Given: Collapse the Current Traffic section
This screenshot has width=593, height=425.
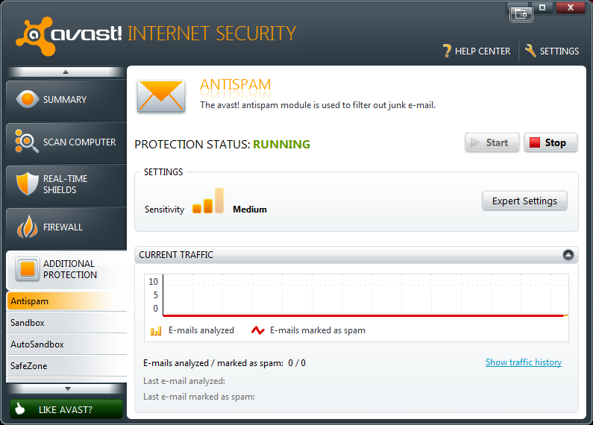Looking at the screenshot, I should pyautogui.click(x=568, y=255).
